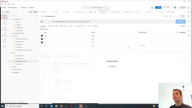The width and height of the screenshot is (192, 108).
Task: Click the pencil edit mode icon
Action: pos(179,16)
